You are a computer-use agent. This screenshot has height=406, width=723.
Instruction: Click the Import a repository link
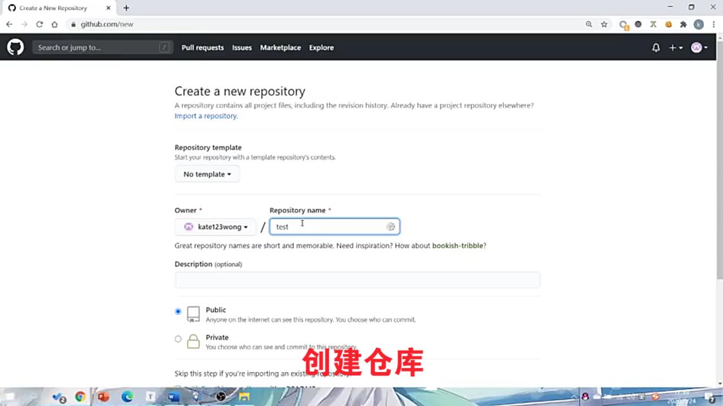[206, 116]
